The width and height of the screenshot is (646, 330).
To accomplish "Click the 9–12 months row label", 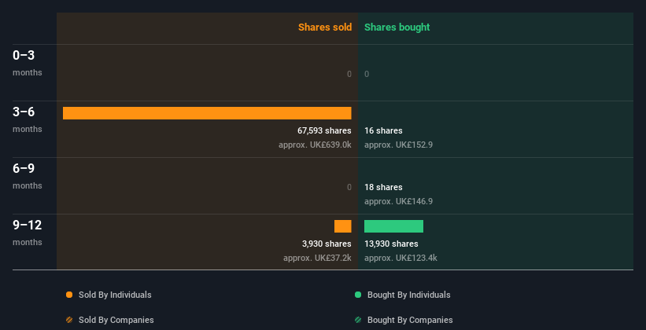I will click(28, 233).
